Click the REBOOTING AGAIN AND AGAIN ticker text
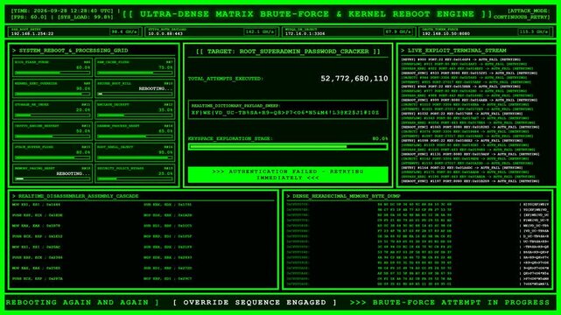The width and height of the screenshot is (561, 315). click(82, 303)
